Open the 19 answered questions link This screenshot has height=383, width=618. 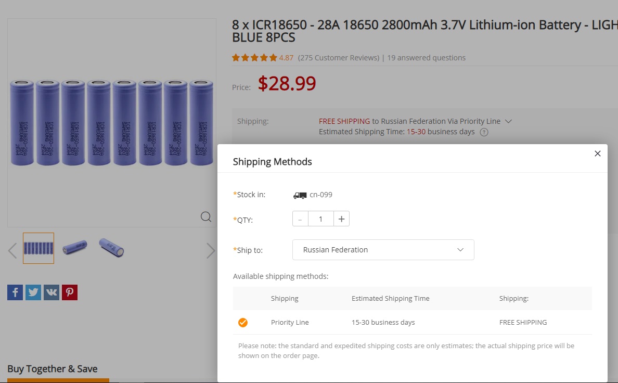tap(426, 58)
